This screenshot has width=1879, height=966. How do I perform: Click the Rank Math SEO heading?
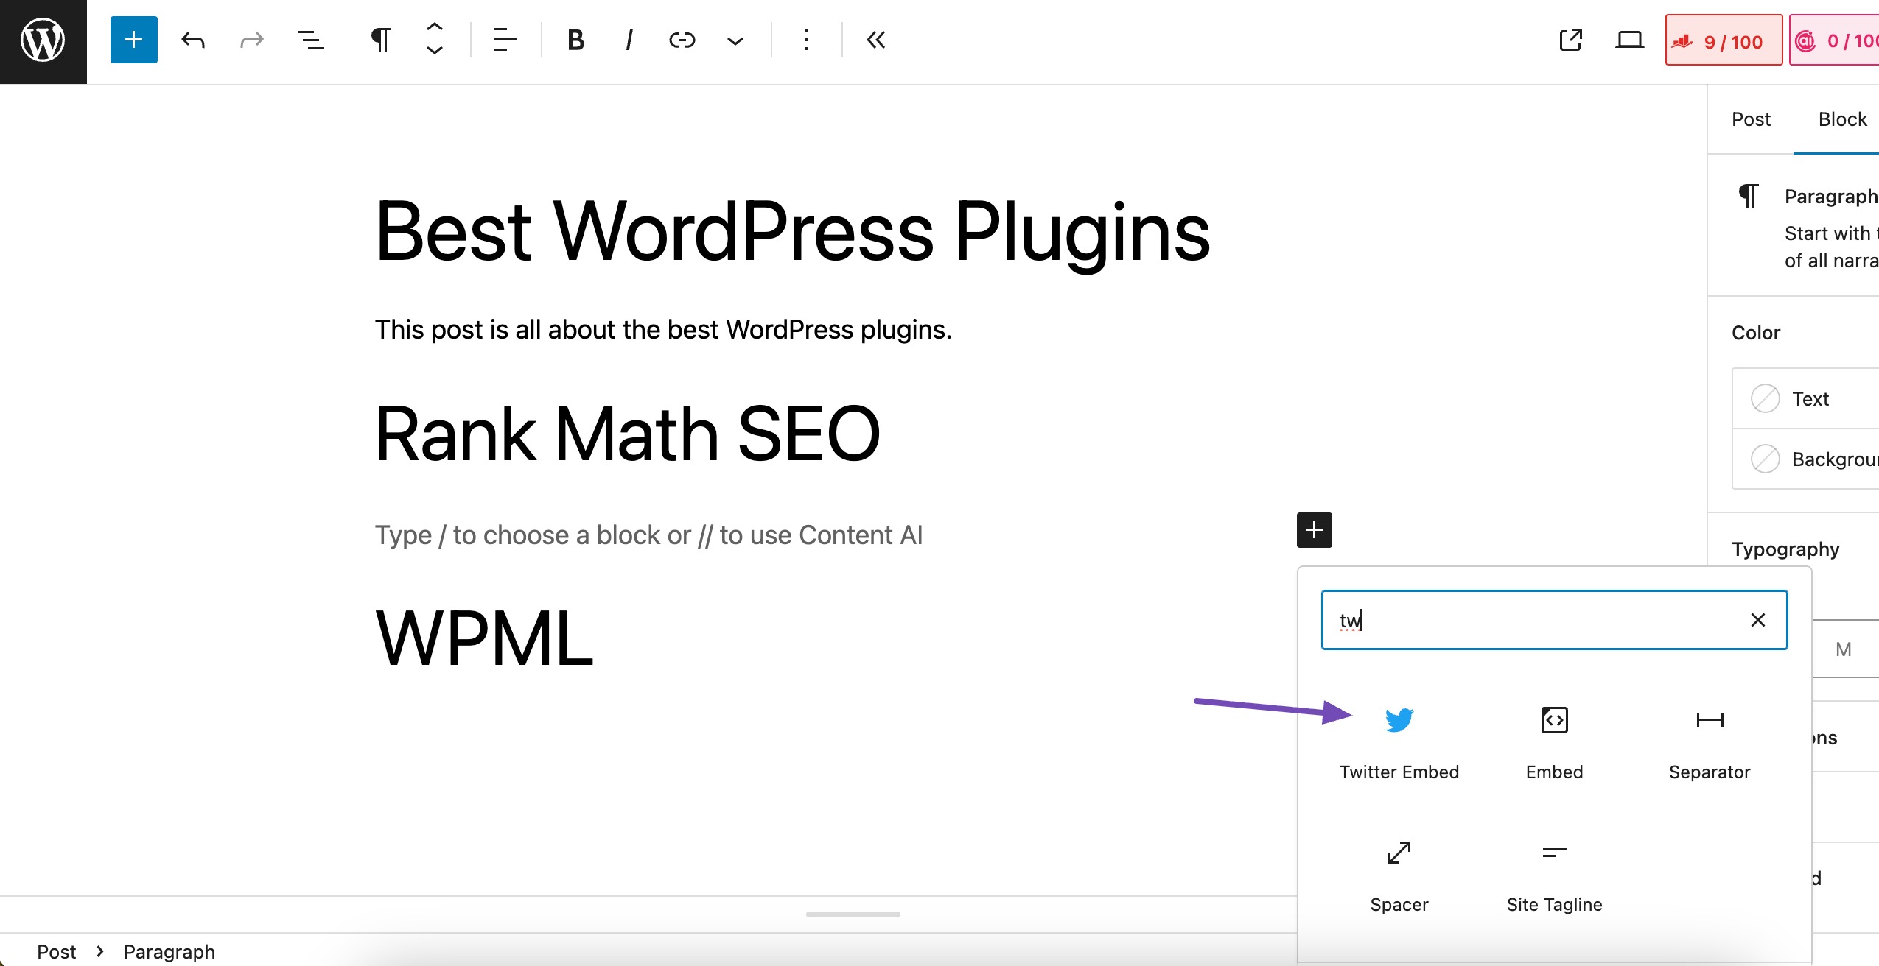click(628, 434)
